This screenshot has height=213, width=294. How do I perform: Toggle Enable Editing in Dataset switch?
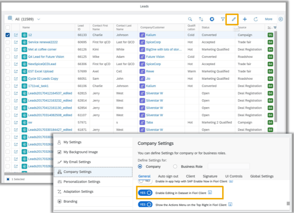coord(145,193)
